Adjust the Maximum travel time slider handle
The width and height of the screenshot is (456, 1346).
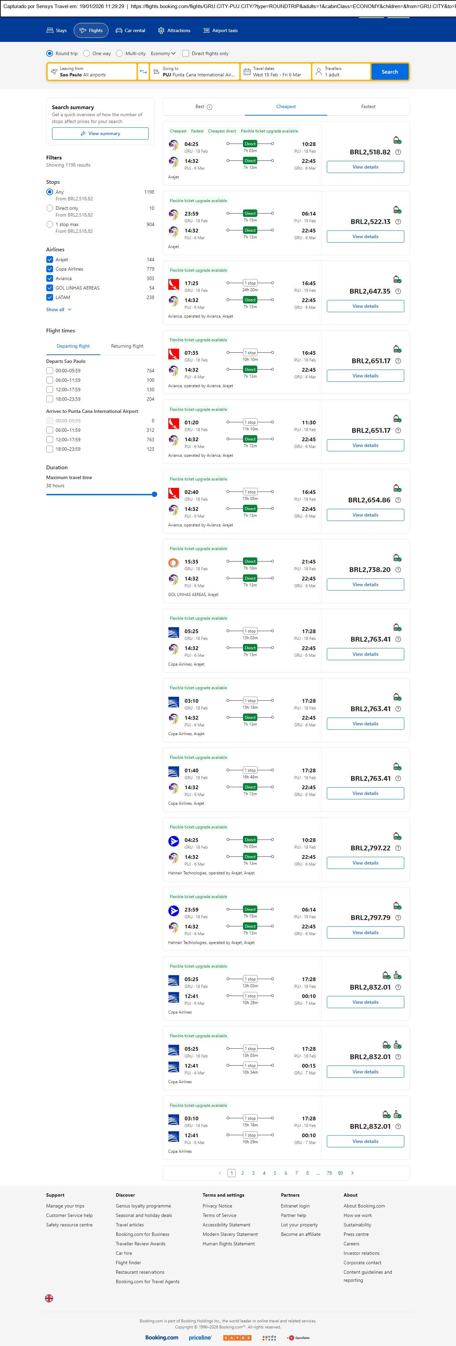[x=154, y=494]
